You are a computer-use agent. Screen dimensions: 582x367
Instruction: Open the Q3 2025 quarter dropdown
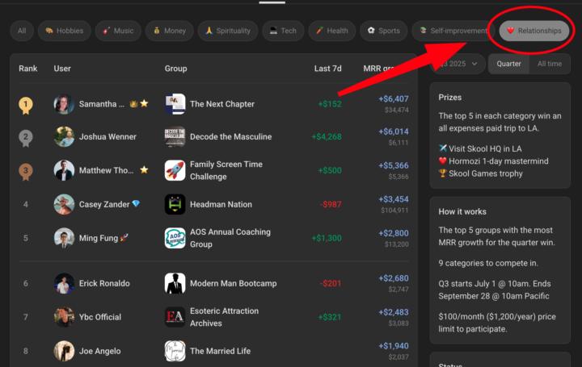pos(459,64)
